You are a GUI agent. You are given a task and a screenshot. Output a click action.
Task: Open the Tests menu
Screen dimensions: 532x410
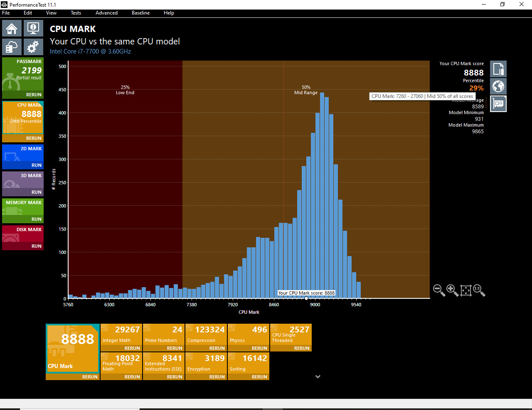[76, 13]
